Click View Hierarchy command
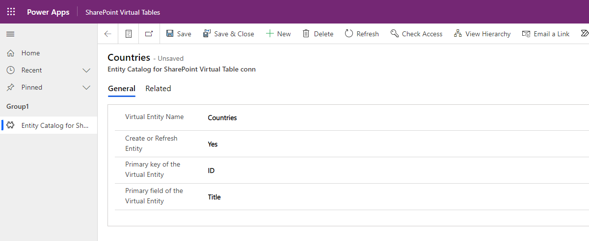Image resolution: width=589 pixels, height=241 pixels. point(482,34)
